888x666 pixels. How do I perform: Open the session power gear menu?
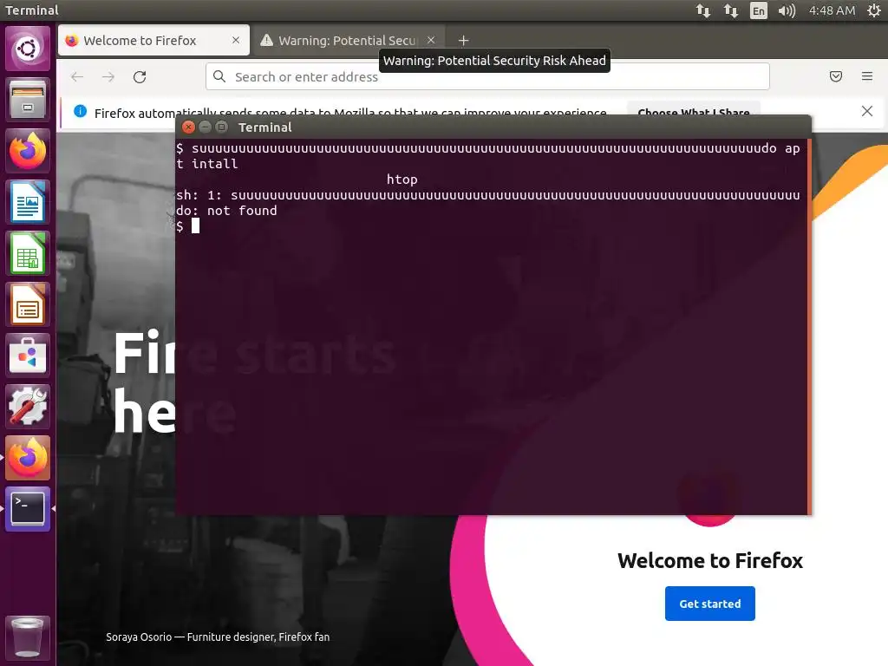(874, 10)
